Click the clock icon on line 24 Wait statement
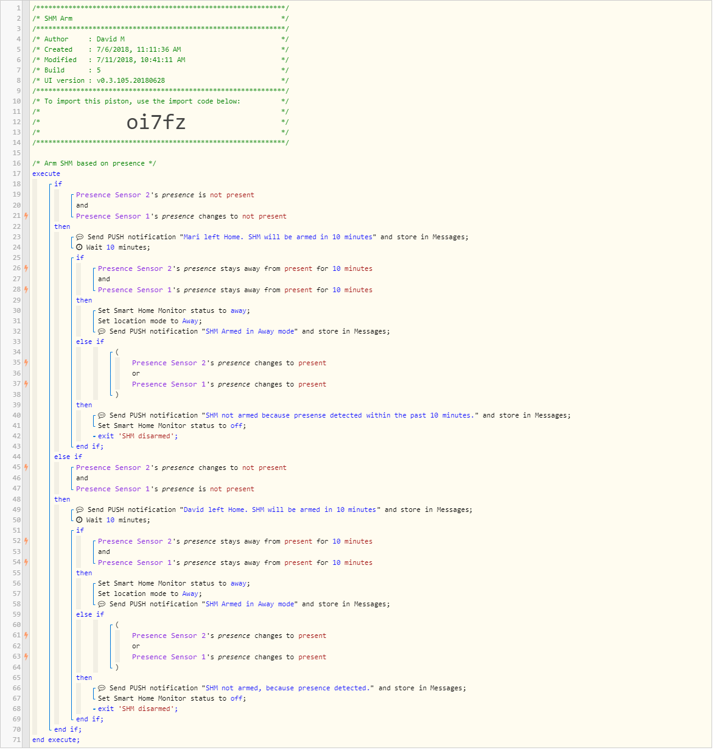 tap(79, 248)
